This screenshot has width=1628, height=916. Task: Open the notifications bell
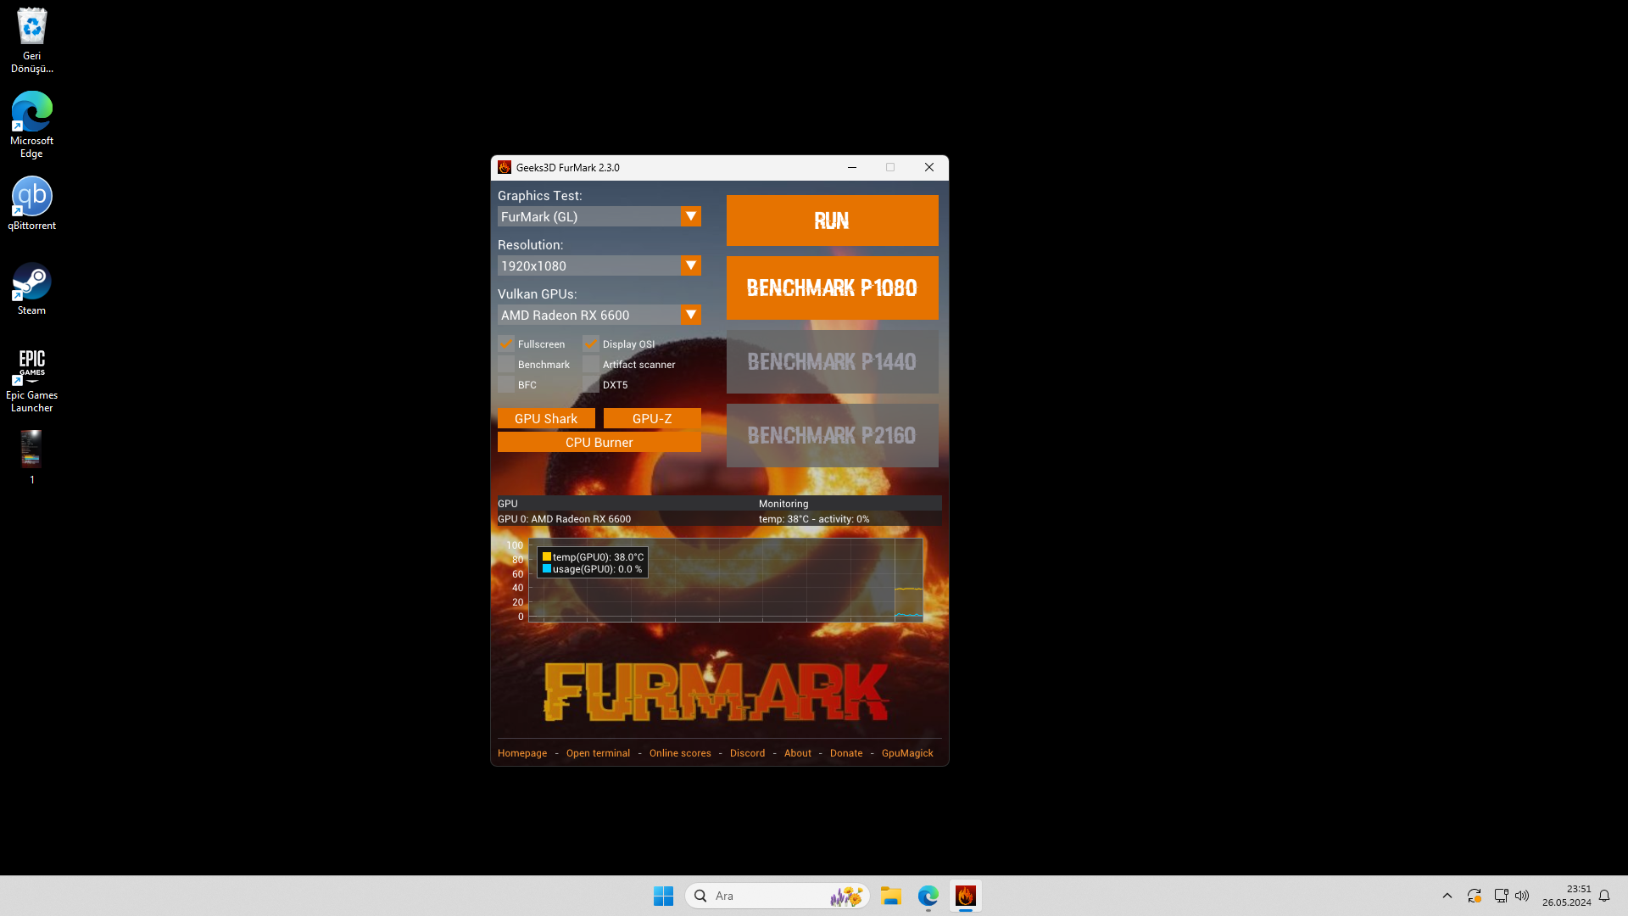[x=1604, y=896]
